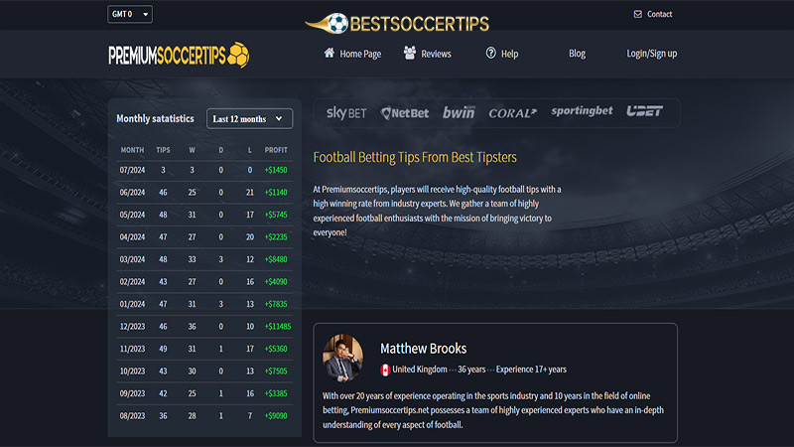Click the Sky Bet sponsor logo
This screenshot has height=447, width=794.
[346, 112]
